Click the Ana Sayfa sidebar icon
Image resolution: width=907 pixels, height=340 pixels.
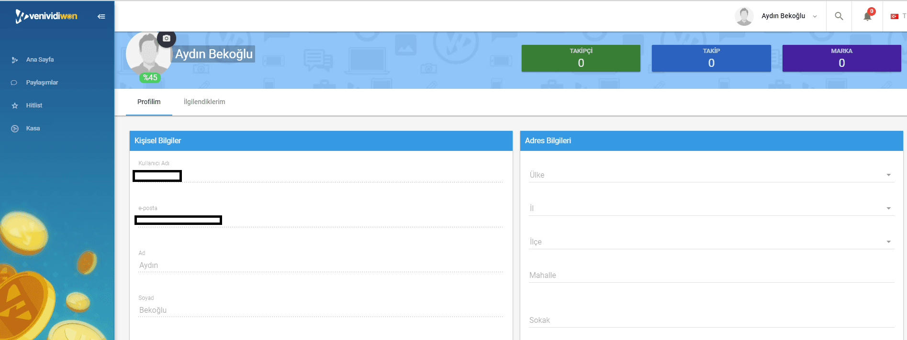click(x=15, y=60)
